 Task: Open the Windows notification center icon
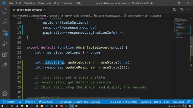[190, 106]
